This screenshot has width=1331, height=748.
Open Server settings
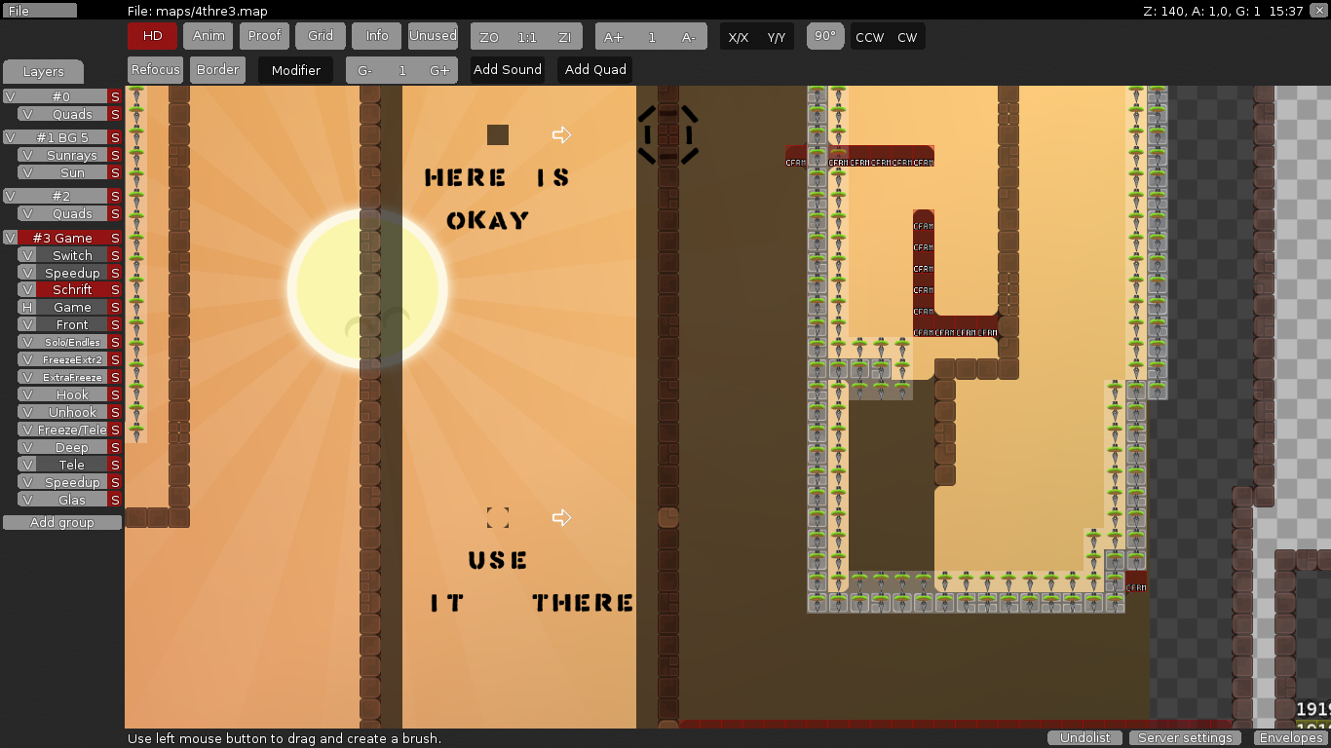click(x=1185, y=738)
